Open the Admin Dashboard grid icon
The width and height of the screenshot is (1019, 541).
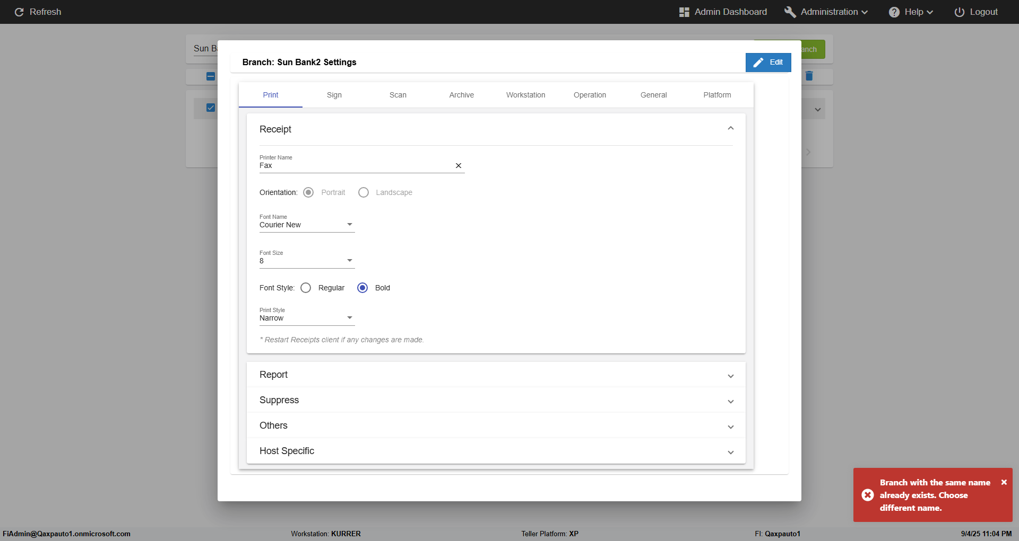click(x=684, y=12)
